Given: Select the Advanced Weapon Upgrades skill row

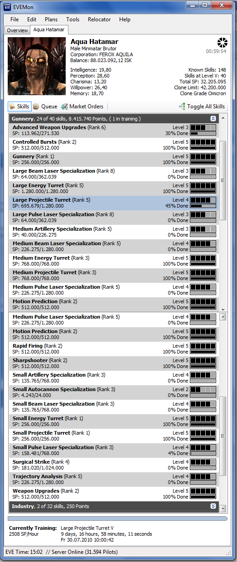Looking at the screenshot, I should tap(114, 131).
